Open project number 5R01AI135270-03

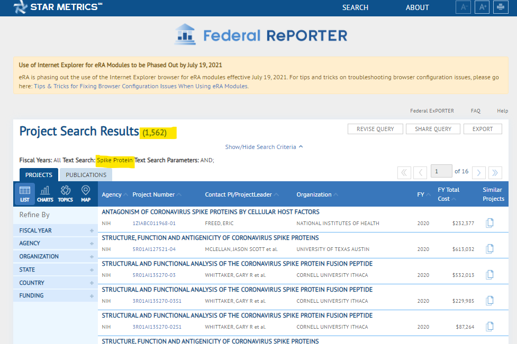tap(154, 275)
